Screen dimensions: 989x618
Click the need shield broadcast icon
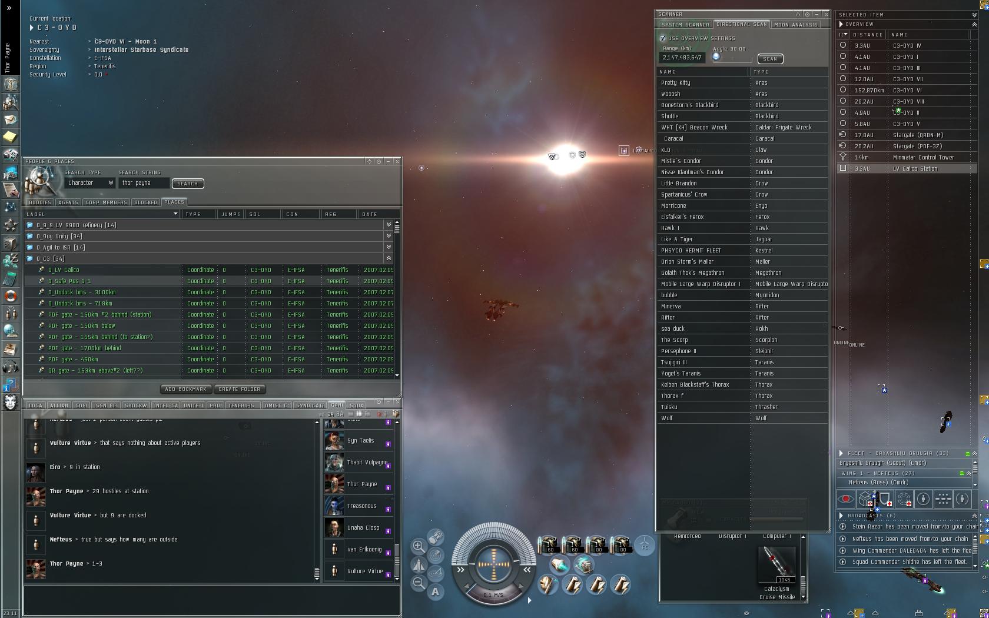pyautogui.click(x=885, y=499)
